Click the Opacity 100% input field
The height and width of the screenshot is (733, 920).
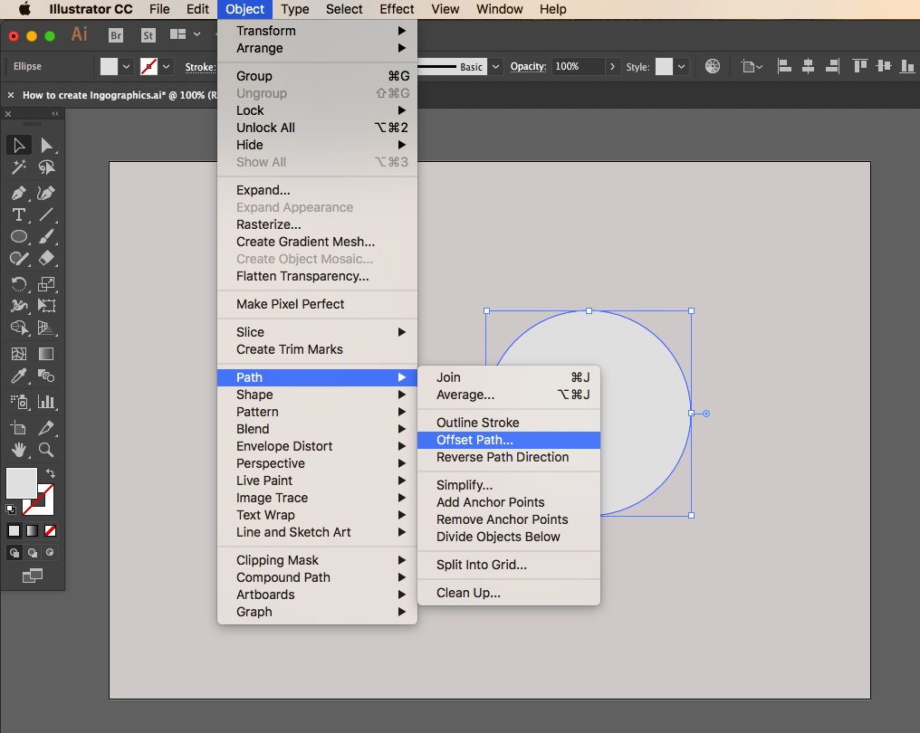click(578, 66)
